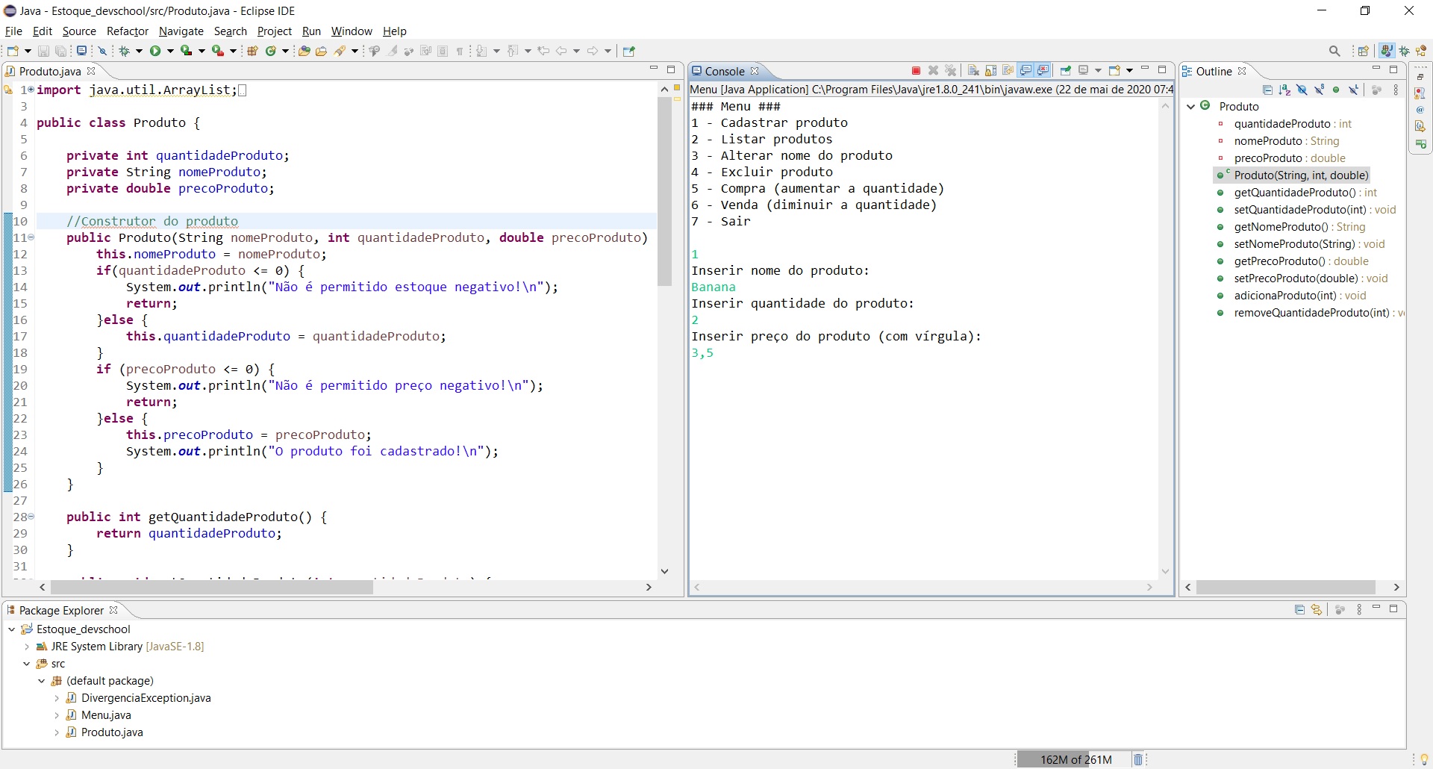Open the Run button dropdown arrow
This screenshot has height=769, width=1433.
(x=171, y=50)
